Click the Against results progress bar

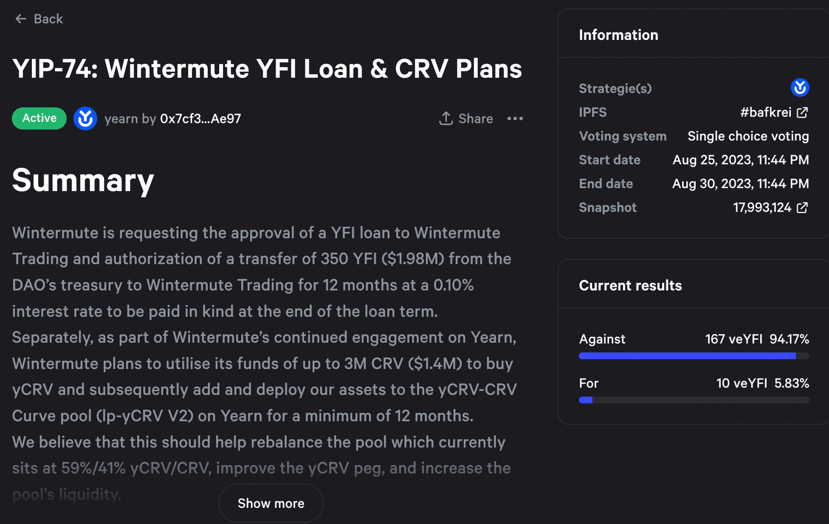coord(694,356)
